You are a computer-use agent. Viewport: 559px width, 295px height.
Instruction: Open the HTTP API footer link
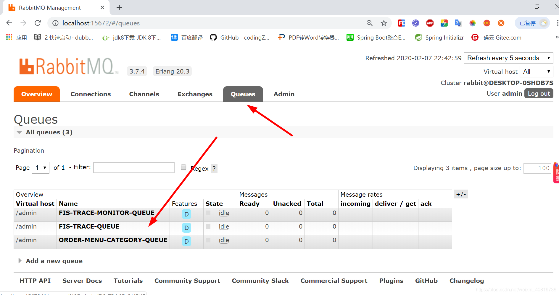(35, 281)
